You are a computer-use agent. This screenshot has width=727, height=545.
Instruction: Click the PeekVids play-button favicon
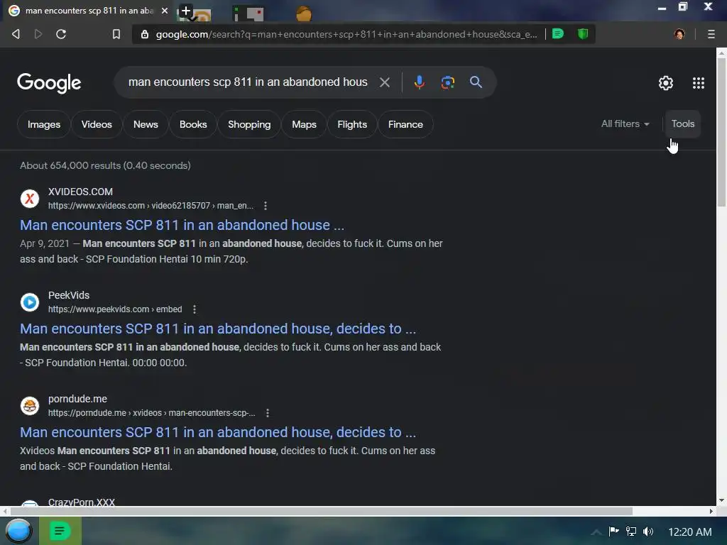[30, 302]
